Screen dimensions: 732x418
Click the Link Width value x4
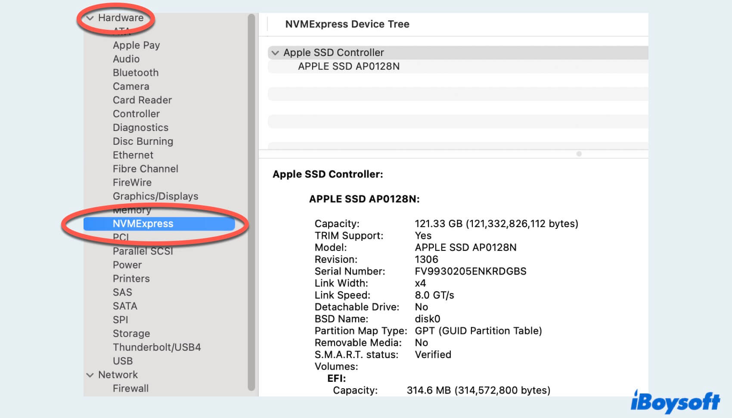[x=420, y=284]
